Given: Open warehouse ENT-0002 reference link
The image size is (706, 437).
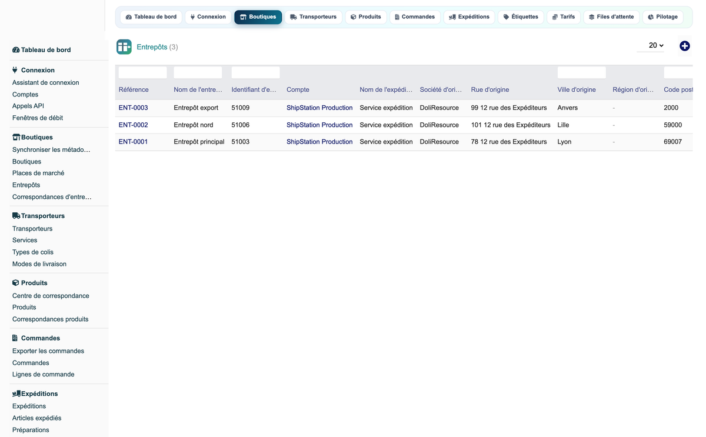Looking at the screenshot, I should click(134, 125).
